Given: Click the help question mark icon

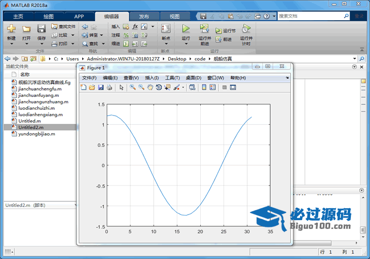Looking at the screenshot, I should click(267, 16).
